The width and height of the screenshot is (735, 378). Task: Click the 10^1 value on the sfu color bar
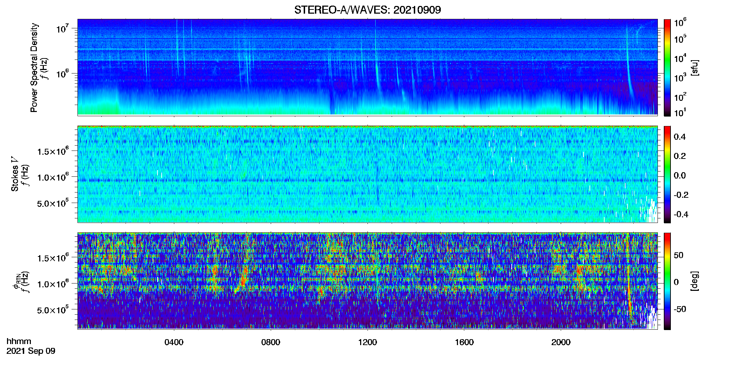(680, 112)
